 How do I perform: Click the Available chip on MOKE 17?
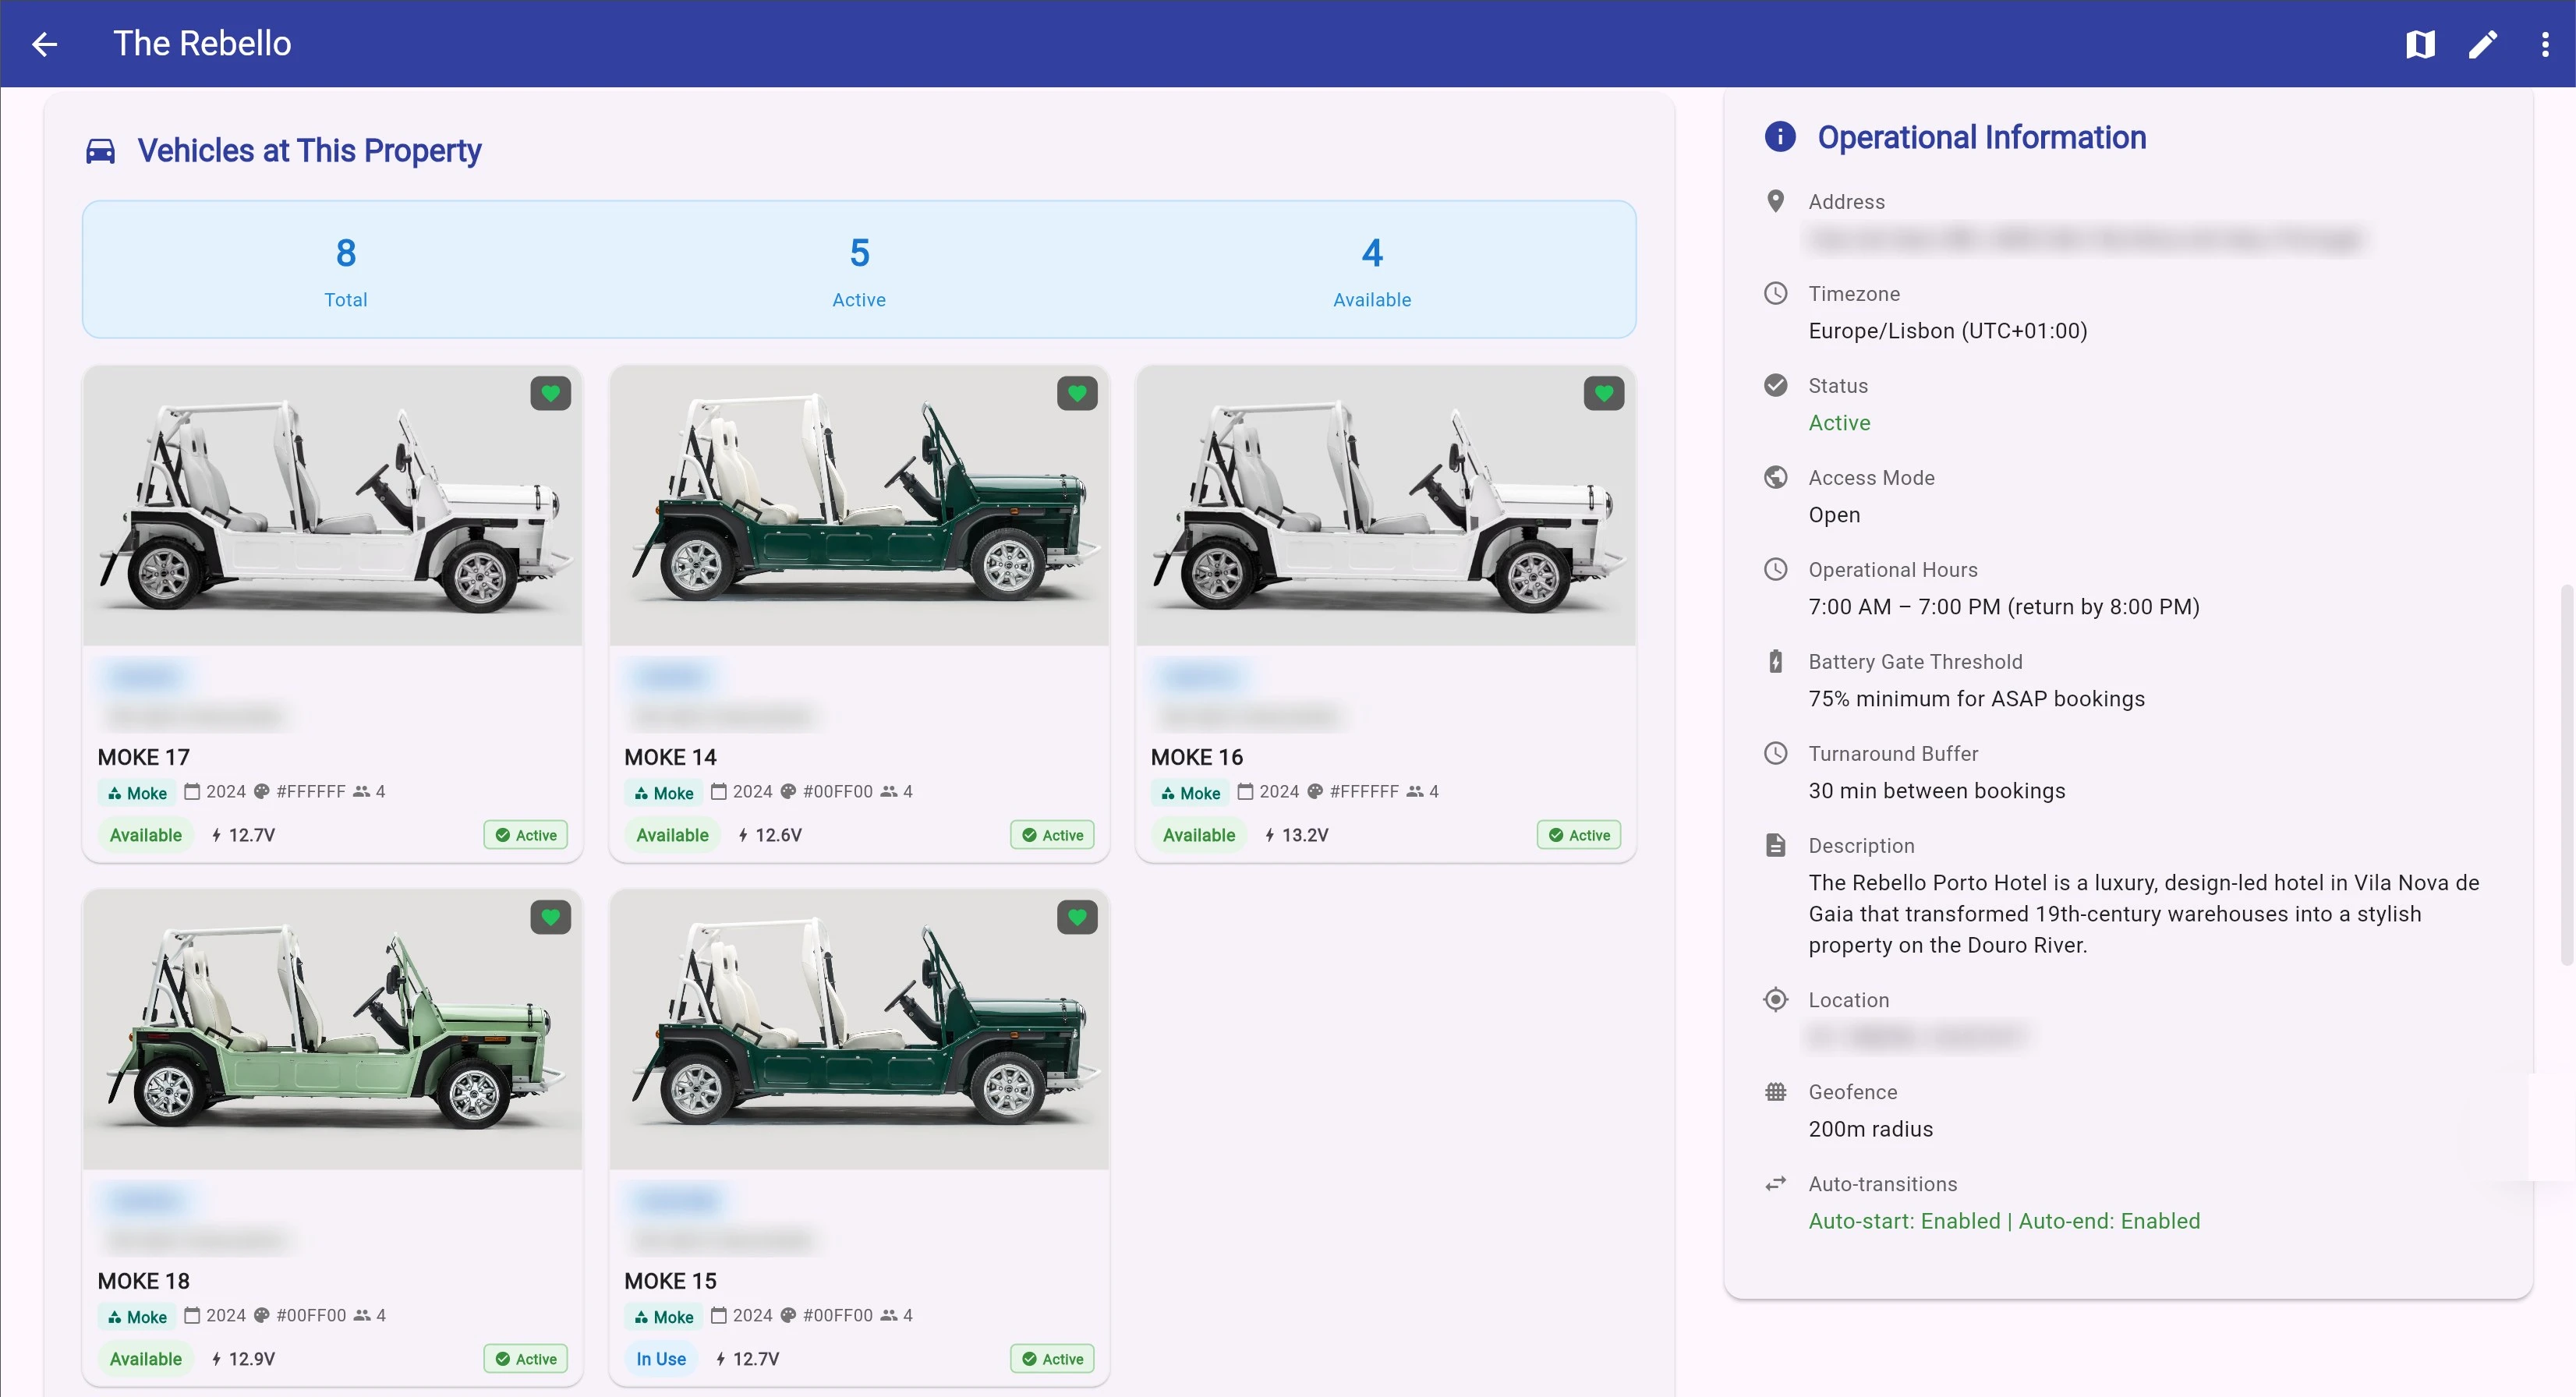[x=146, y=835]
